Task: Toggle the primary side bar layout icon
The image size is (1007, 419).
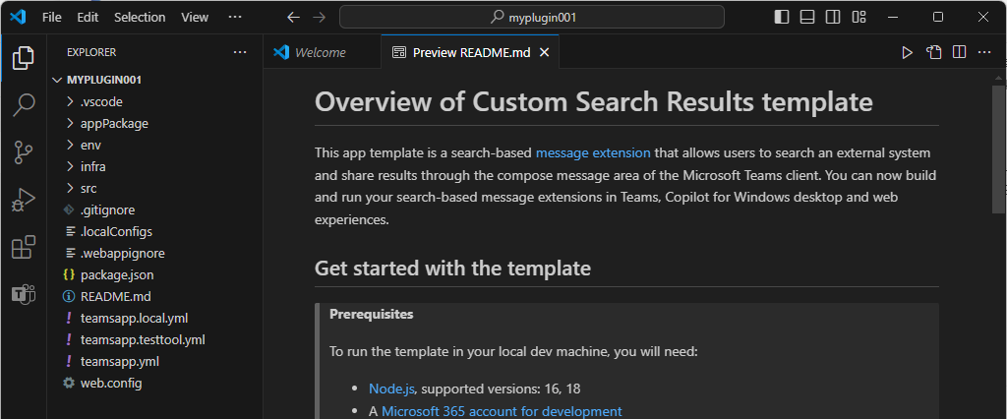Action: coord(782,18)
